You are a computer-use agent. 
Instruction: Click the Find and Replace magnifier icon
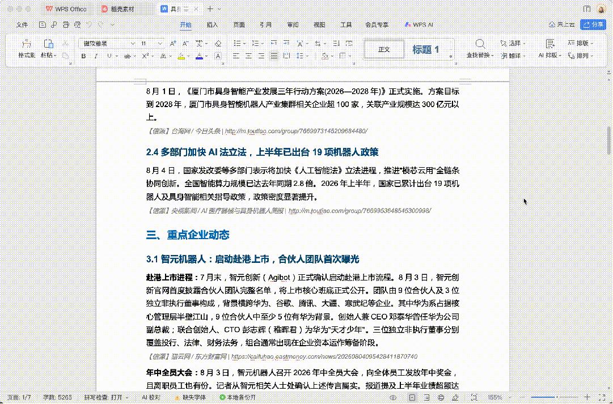pyautogui.click(x=480, y=44)
